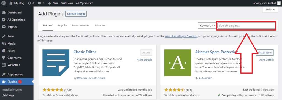Open More Details for Classic Editor

144,60
